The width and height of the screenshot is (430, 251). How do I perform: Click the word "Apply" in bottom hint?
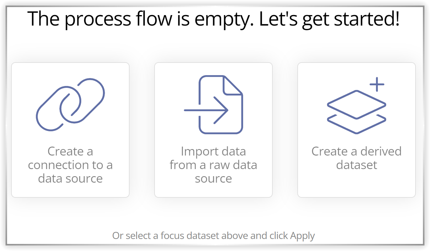[303, 236]
